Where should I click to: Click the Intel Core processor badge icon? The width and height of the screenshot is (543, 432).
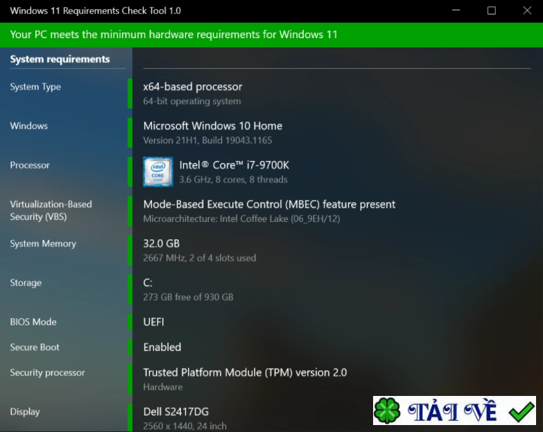point(158,172)
